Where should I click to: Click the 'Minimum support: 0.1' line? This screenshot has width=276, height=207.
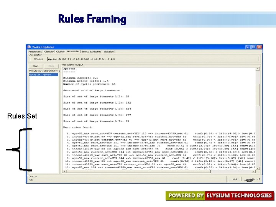tap(80, 78)
